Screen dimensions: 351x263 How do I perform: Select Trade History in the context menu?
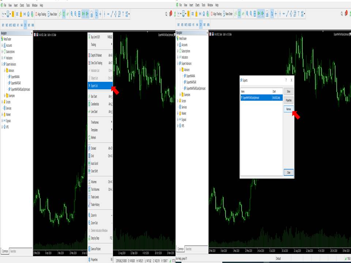[x=96, y=205]
